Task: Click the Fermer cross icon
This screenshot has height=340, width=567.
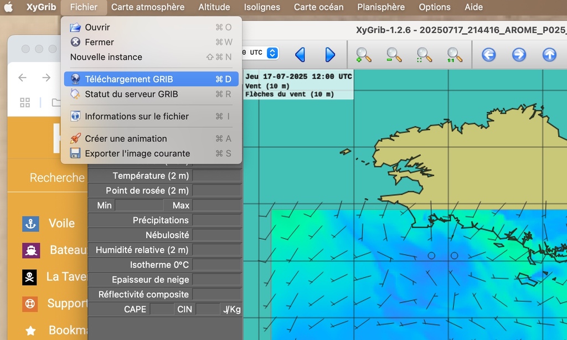Action: pyautogui.click(x=75, y=42)
